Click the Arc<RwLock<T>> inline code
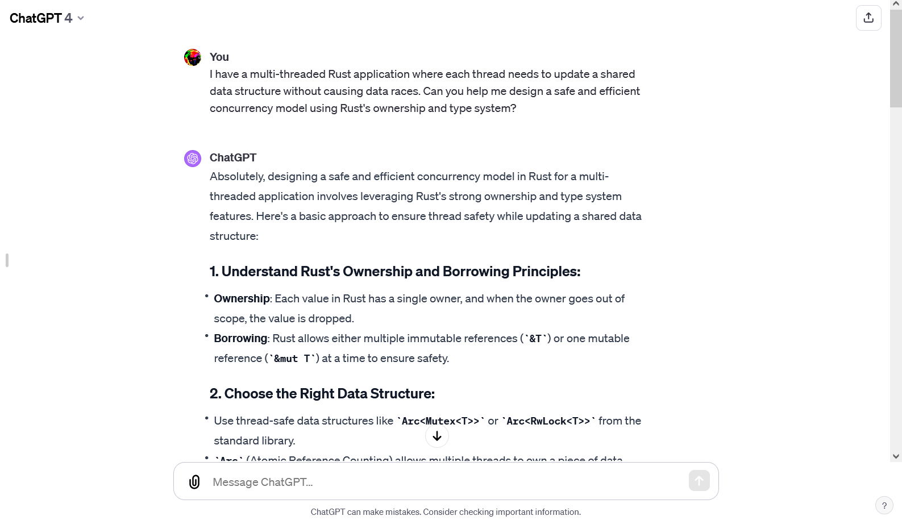 coord(548,421)
